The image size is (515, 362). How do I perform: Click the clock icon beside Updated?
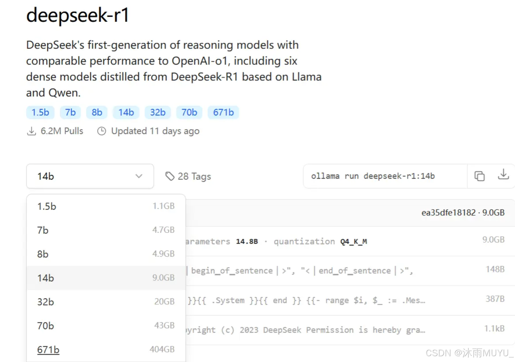(x=102, y=131)
